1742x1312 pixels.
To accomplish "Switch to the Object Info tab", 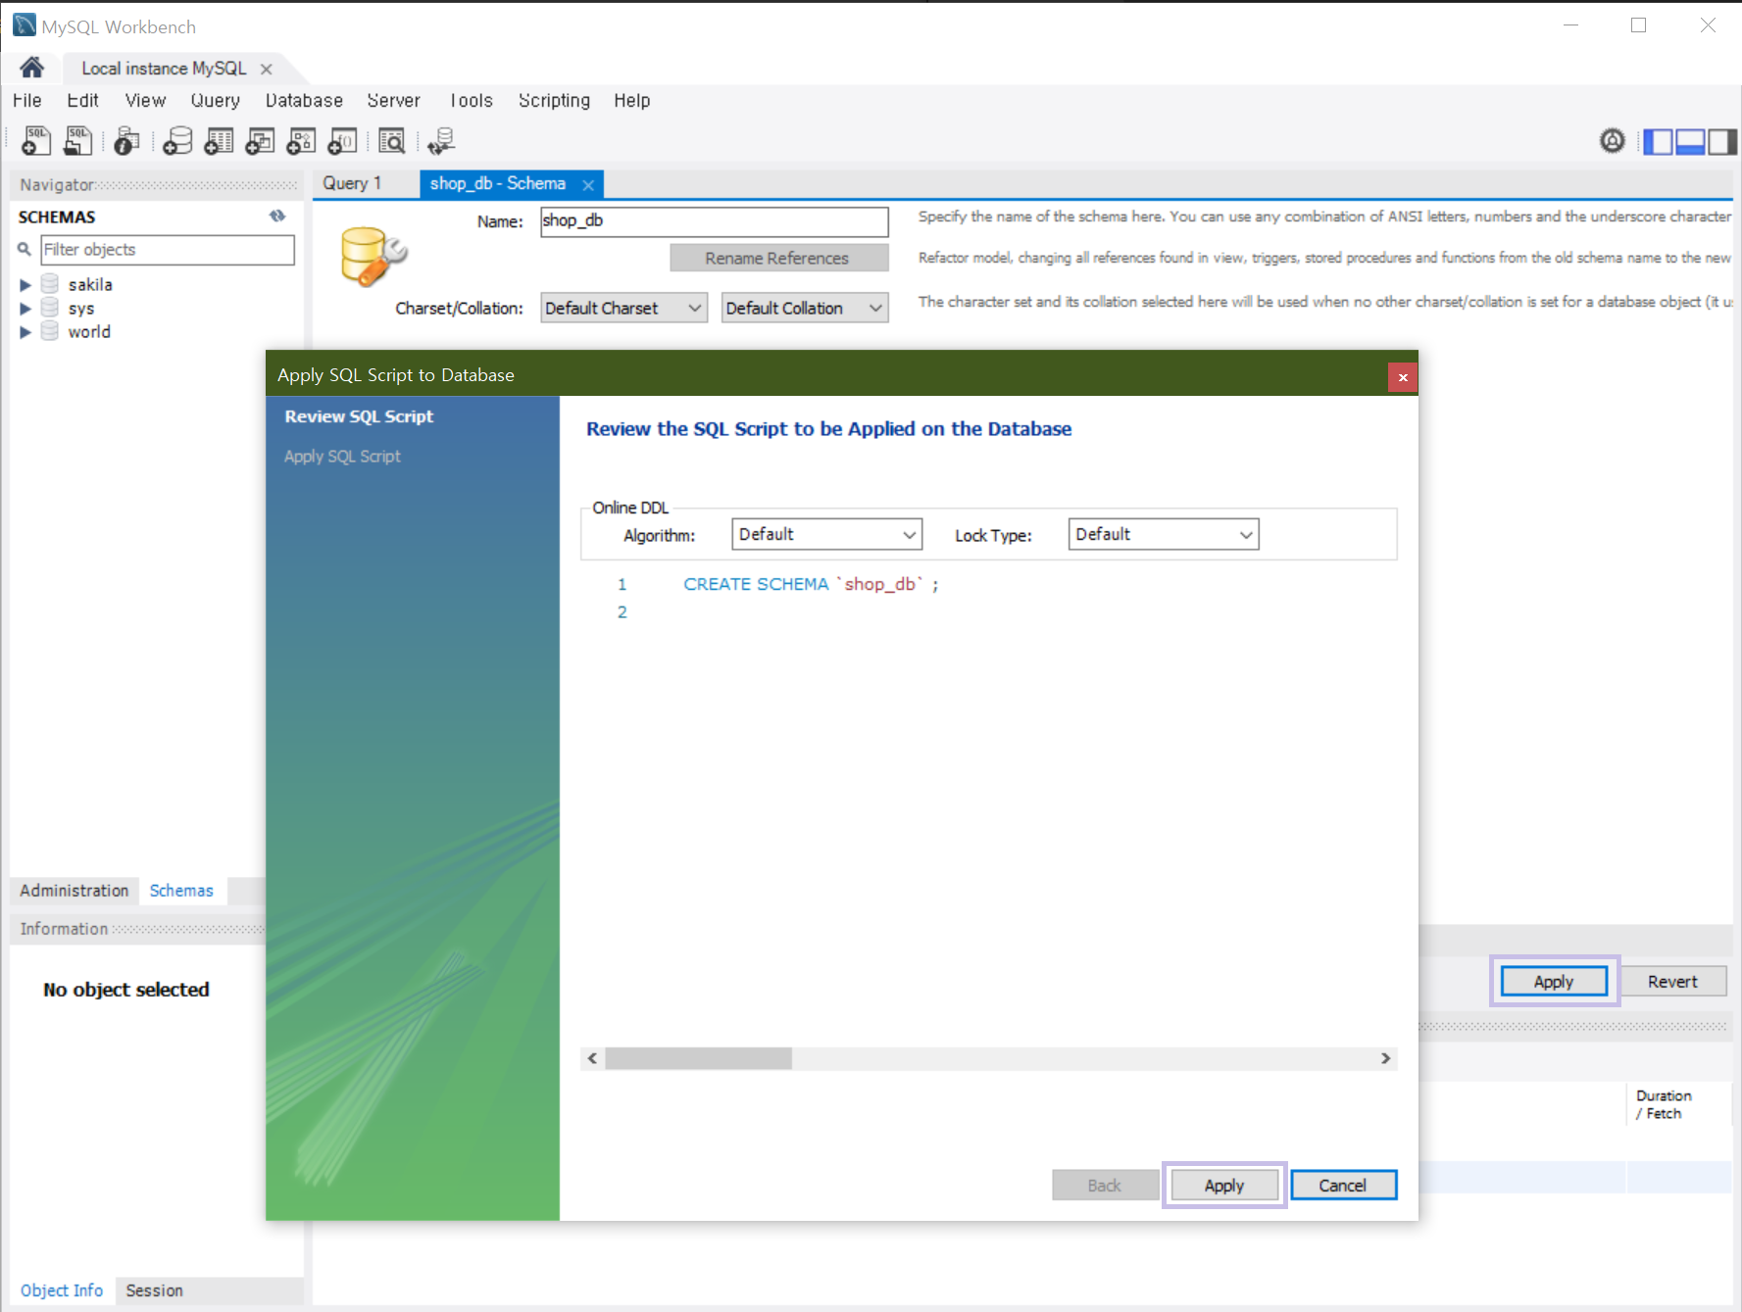I will point(62,1290).
